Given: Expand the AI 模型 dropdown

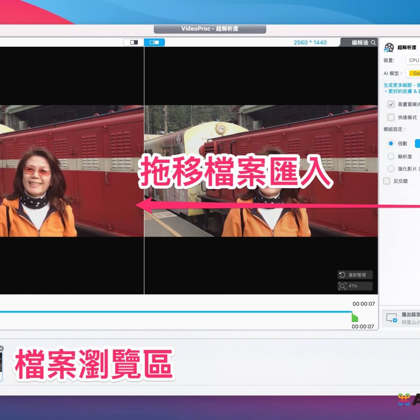Looking at the screenshot, I should (x=413, y=73).
